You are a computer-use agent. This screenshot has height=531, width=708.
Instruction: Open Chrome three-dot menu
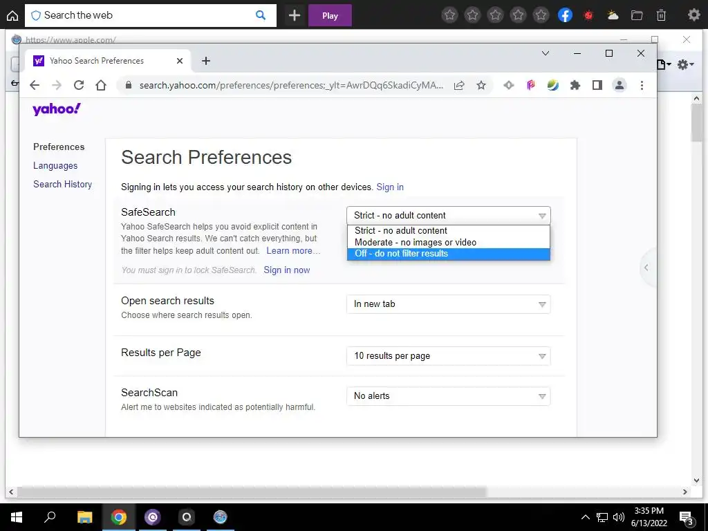[642, 85]
